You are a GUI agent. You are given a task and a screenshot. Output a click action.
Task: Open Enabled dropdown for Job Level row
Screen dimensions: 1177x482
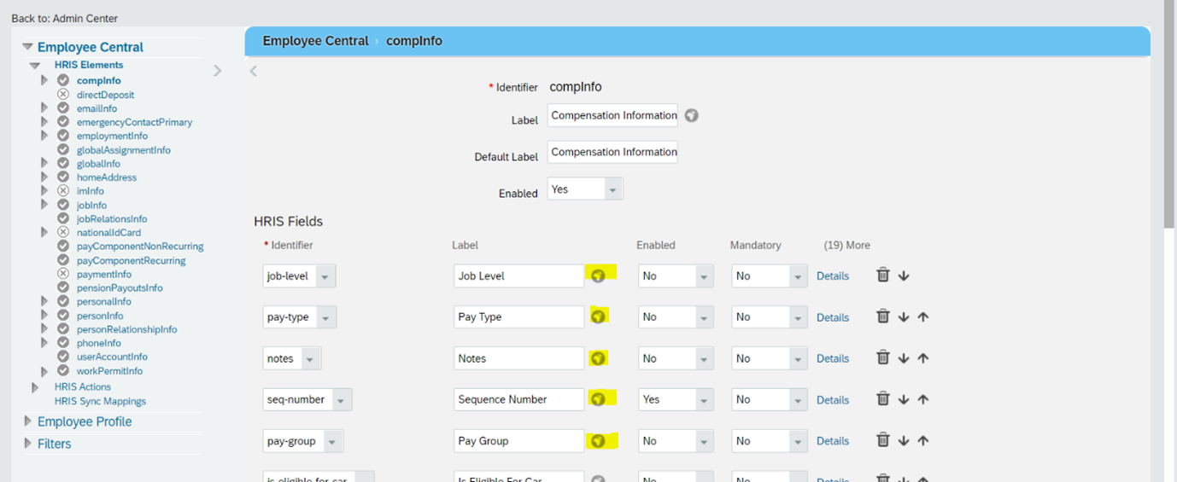pyautogui.click(x=676, y=276)
